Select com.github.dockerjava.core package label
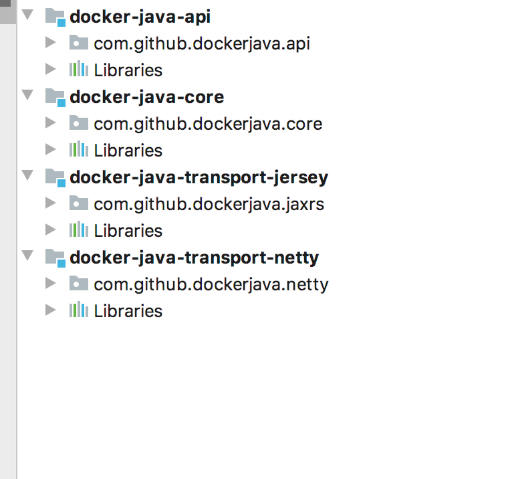 (x=208, y=124)
